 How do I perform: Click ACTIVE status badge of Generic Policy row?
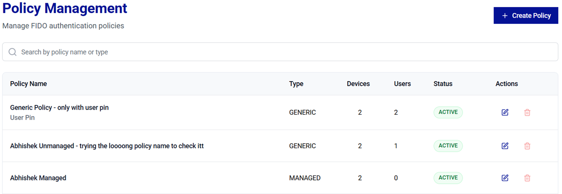[448, 112]
